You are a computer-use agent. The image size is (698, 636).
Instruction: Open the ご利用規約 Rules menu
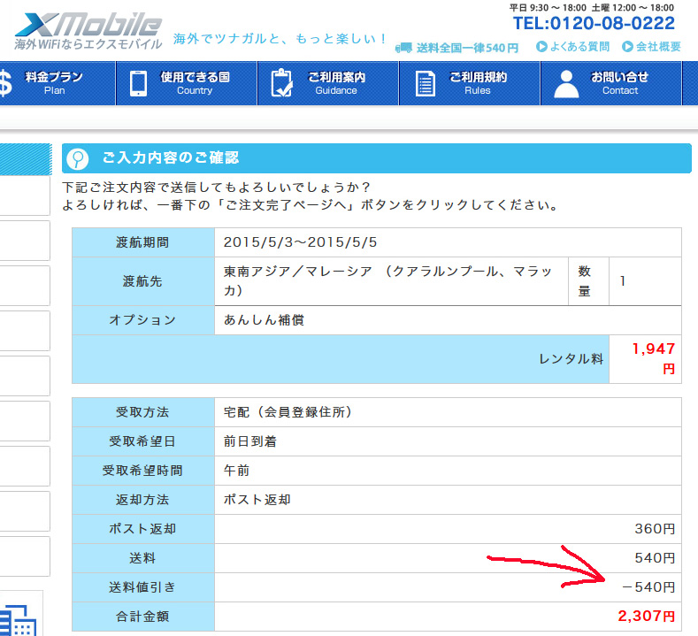(477, 83)
